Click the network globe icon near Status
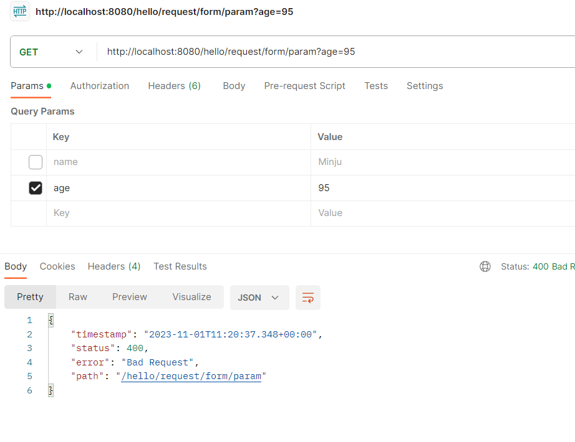The height and width of the screenshot is (442, 575). coord(485,266)
